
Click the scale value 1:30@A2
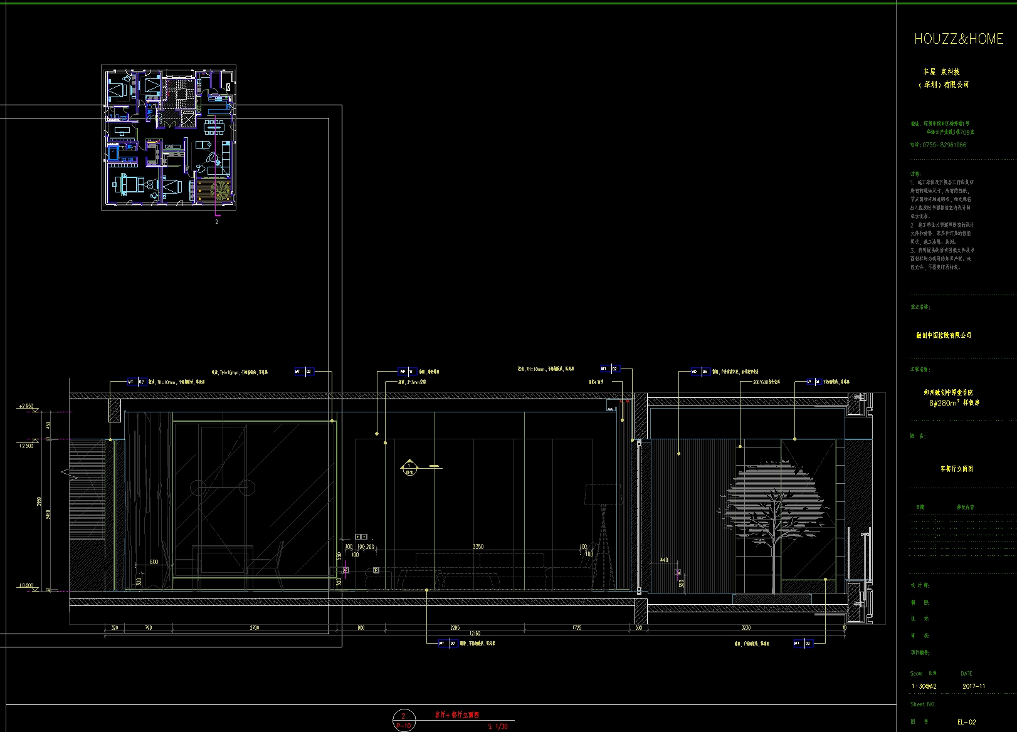click(924, 686)
